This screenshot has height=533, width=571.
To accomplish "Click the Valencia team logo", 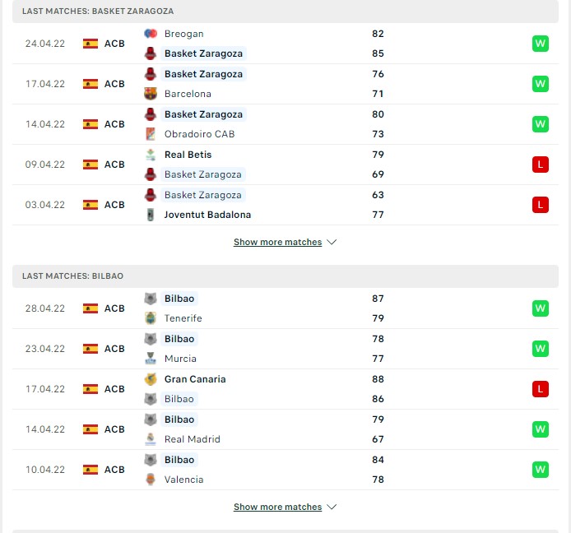I will coord(151,479).
